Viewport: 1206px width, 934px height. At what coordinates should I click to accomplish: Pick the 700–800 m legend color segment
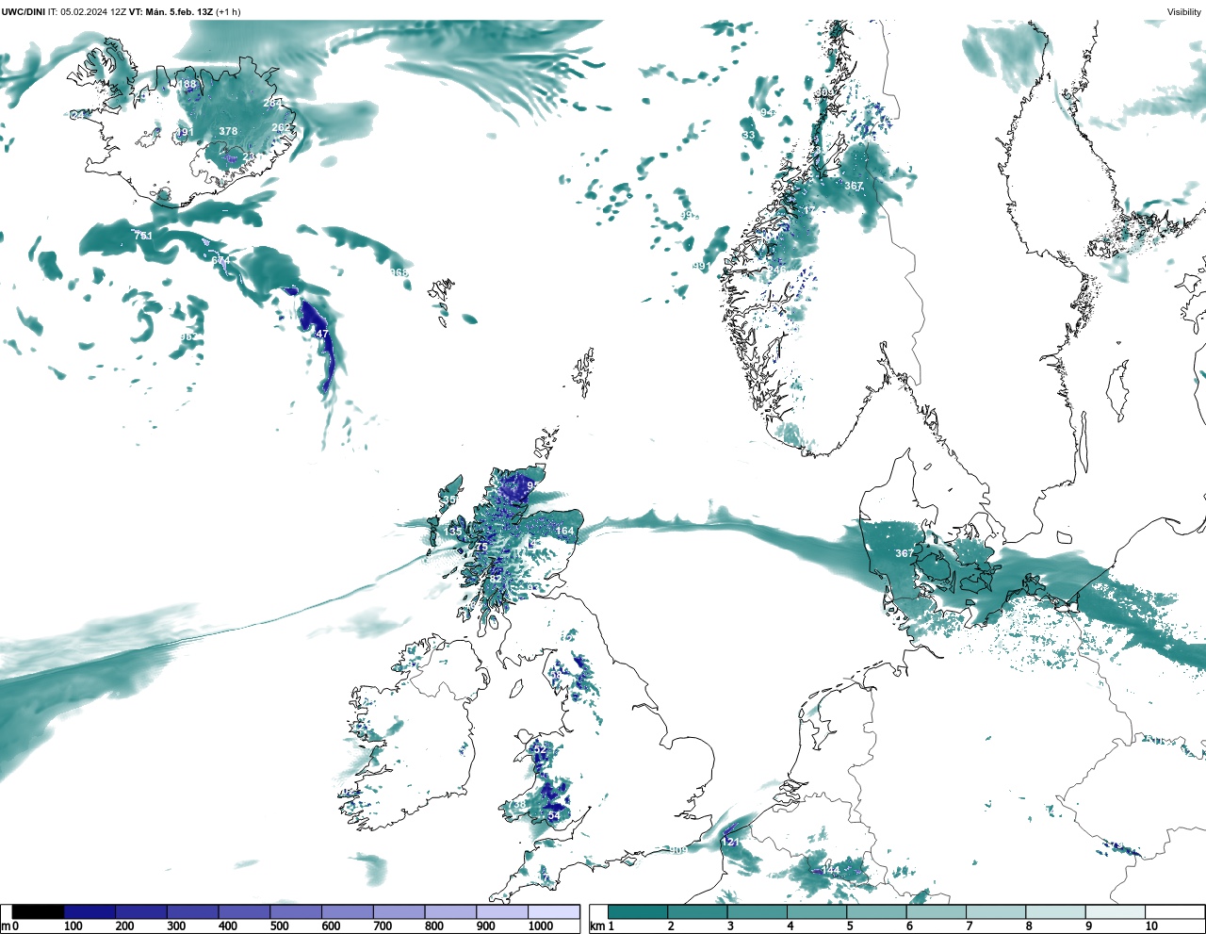[x=399, y=912]
